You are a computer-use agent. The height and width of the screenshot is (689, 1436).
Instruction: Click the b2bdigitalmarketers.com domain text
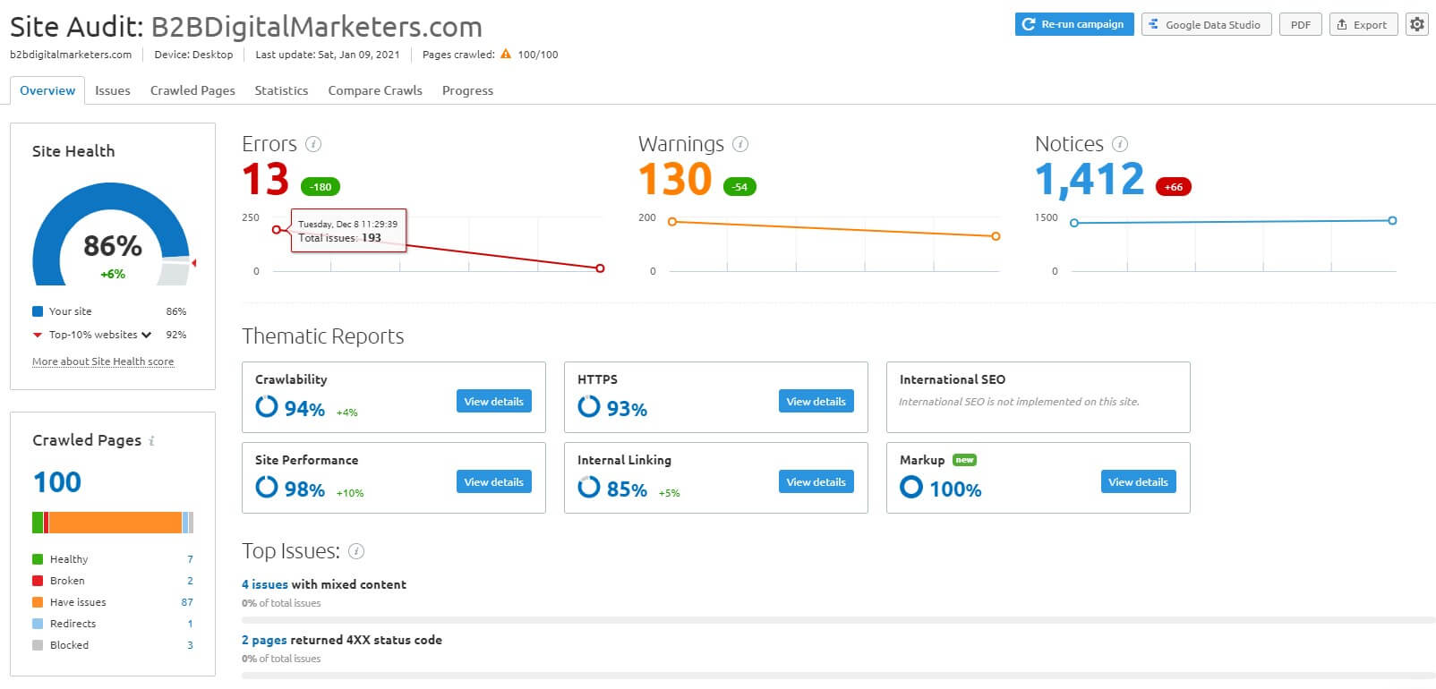(71, 55)
